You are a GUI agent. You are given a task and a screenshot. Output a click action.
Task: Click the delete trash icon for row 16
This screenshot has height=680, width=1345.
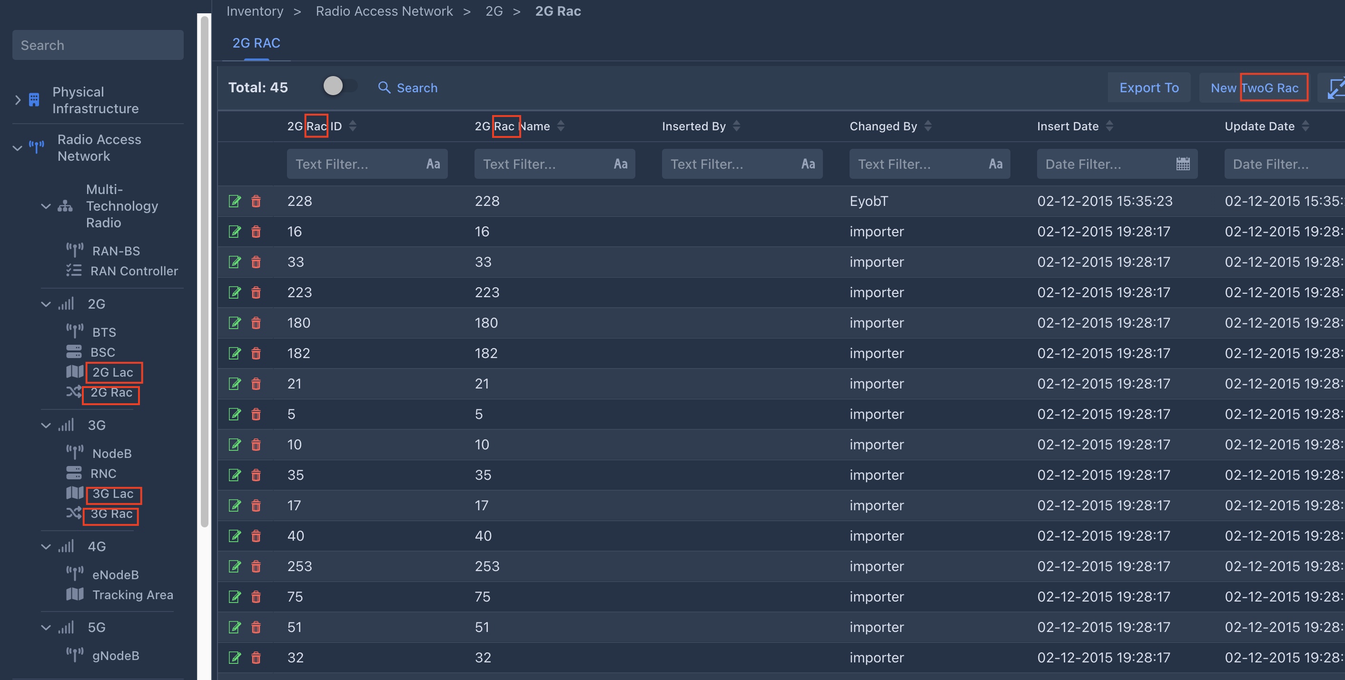(256, 231)
